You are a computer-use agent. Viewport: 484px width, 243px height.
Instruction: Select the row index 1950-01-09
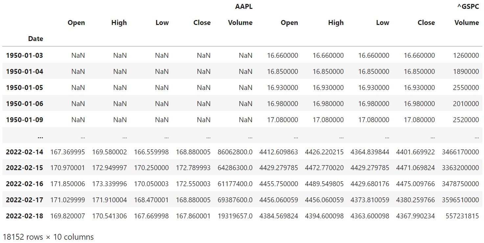click(25, 120)
